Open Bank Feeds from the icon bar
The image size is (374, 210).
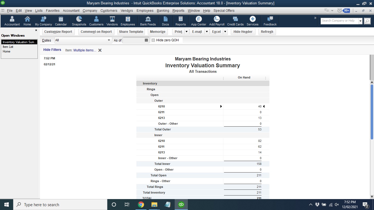148,21
